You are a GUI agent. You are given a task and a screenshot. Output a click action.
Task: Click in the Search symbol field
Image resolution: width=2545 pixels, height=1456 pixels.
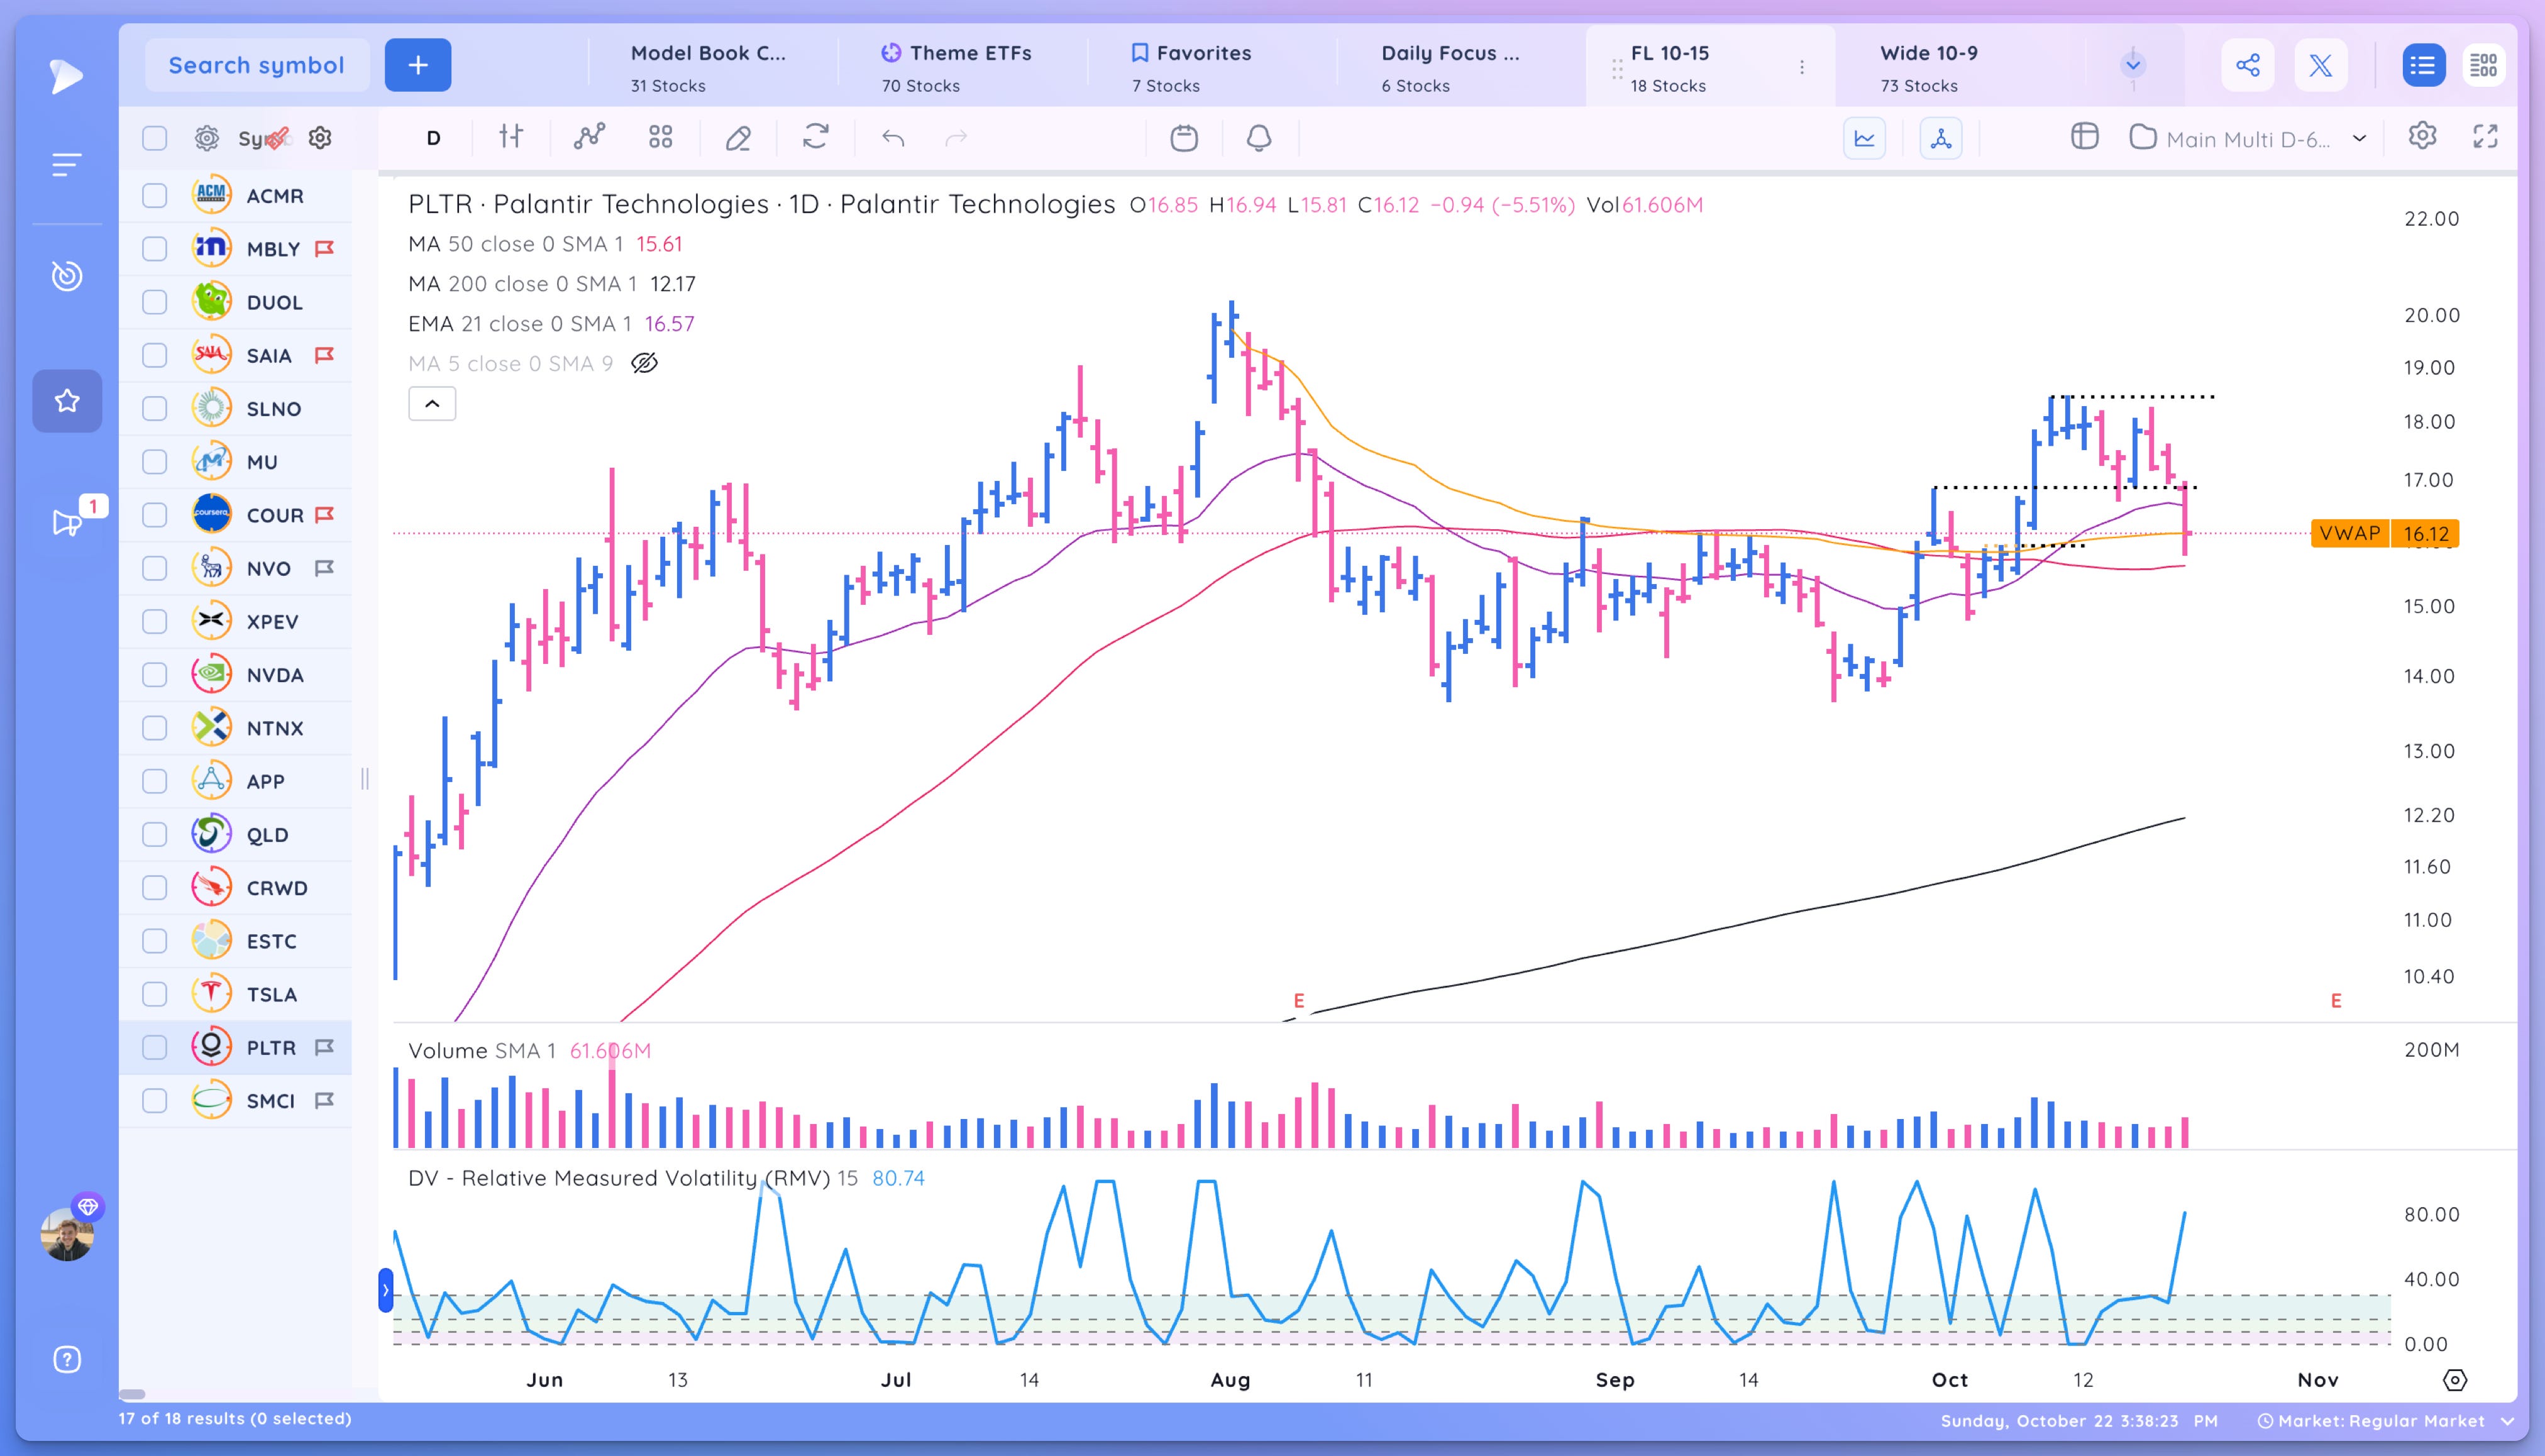click(256, 65)
